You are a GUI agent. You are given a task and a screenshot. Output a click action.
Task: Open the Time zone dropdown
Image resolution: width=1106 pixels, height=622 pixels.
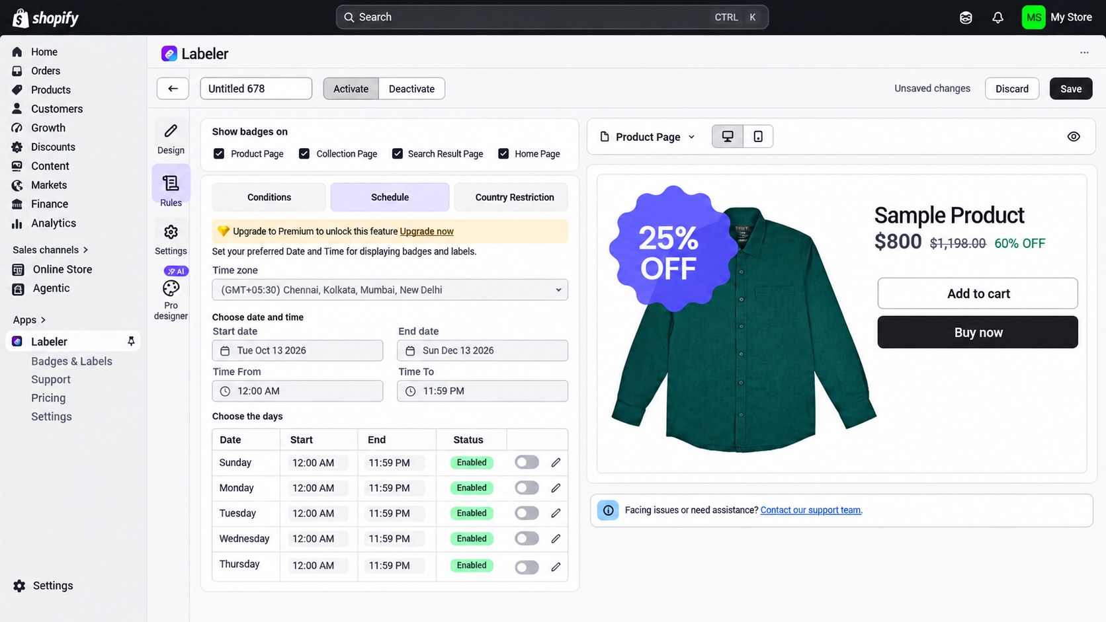(390, 290)
